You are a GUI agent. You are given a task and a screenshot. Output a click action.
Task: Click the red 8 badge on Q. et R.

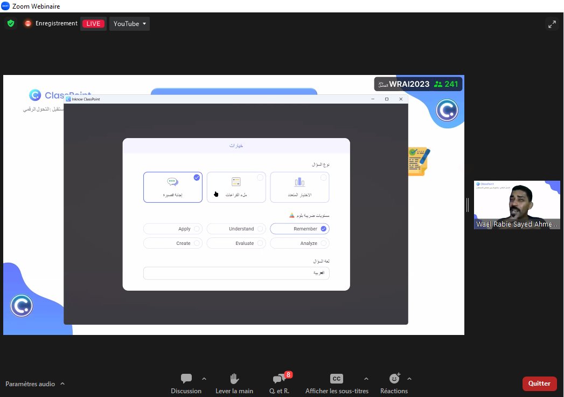tap(288, 375)
